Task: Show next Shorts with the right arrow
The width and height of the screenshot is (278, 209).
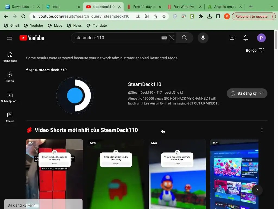Action: coord(257,190)
